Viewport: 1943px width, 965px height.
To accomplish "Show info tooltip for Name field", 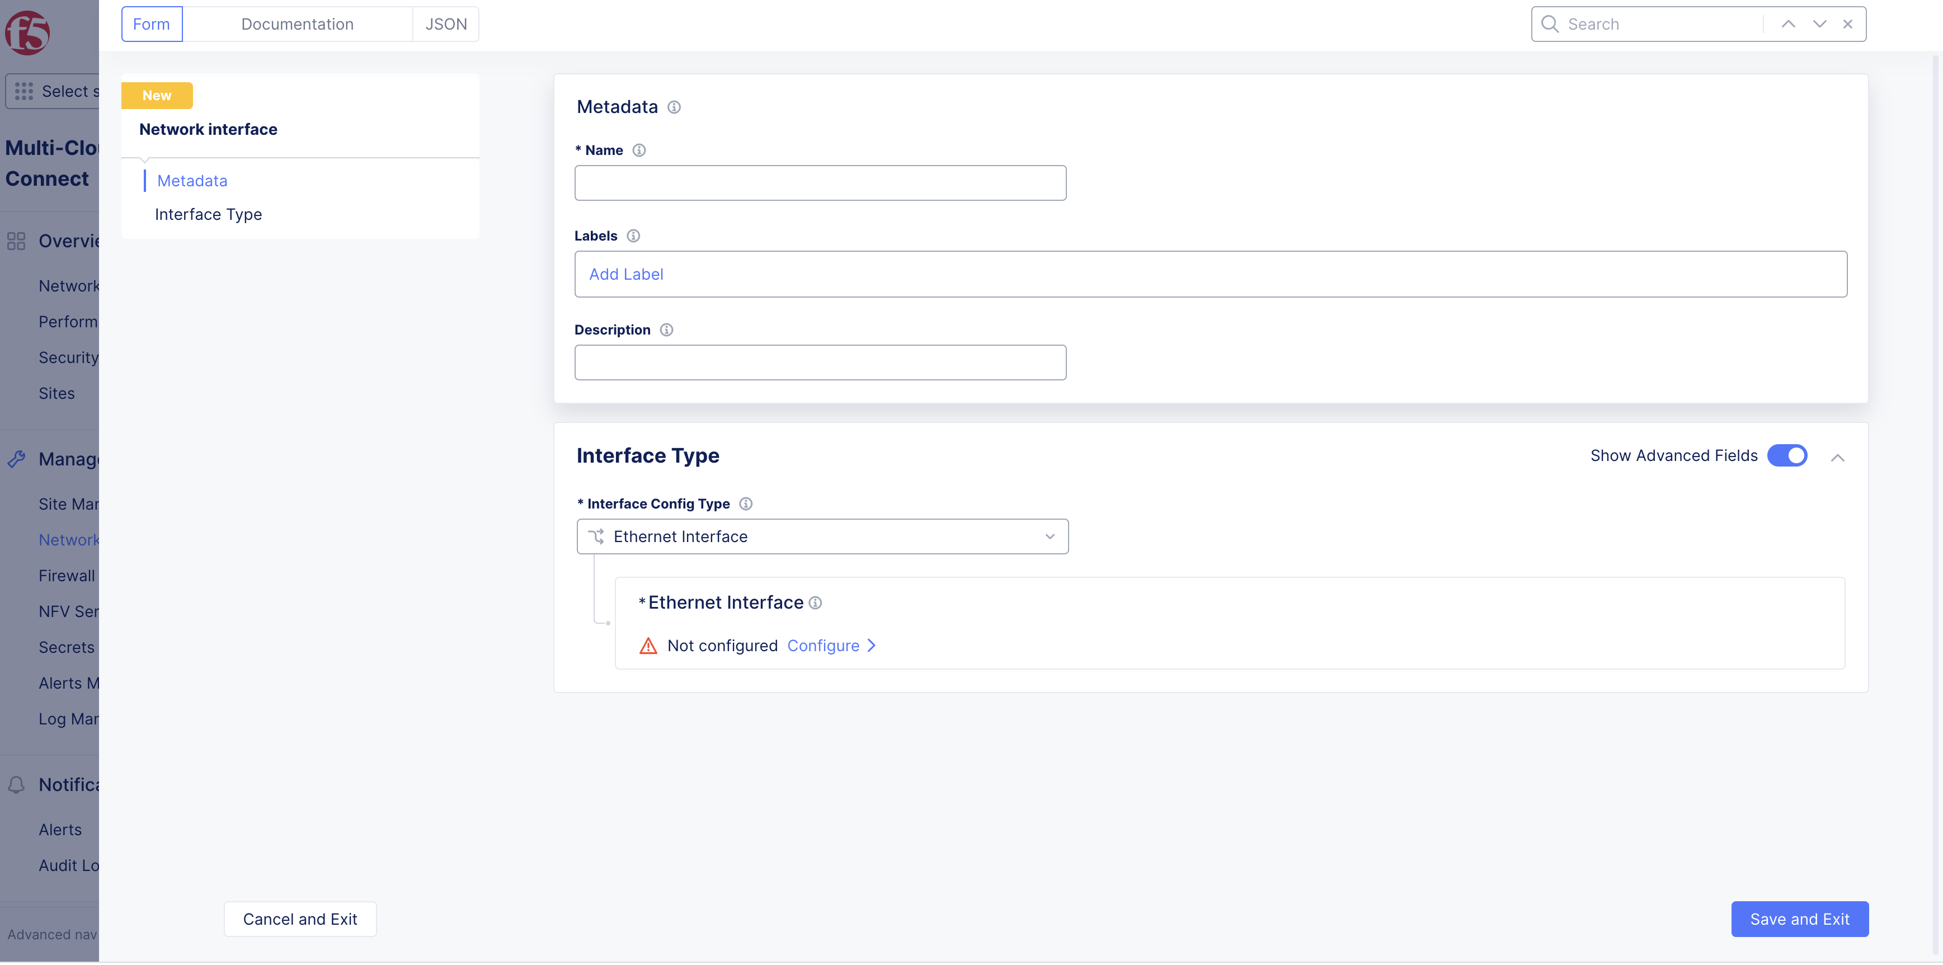I will click(639, 150).
